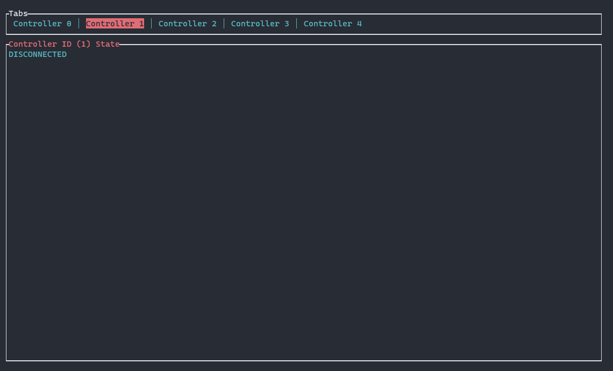Image resolution: width=613 pixels, height=371 pixels.
Task: Click the right border of the Tabs box
Action: point(601,24)
